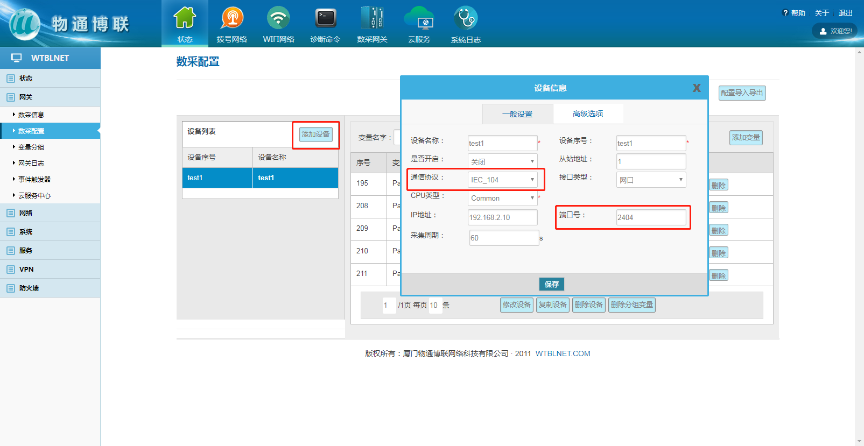Open the 拨号网络 dial-up icon
The height and width of the screenshot is (446, 864).
pyautogui.click(x=231, y=19)
